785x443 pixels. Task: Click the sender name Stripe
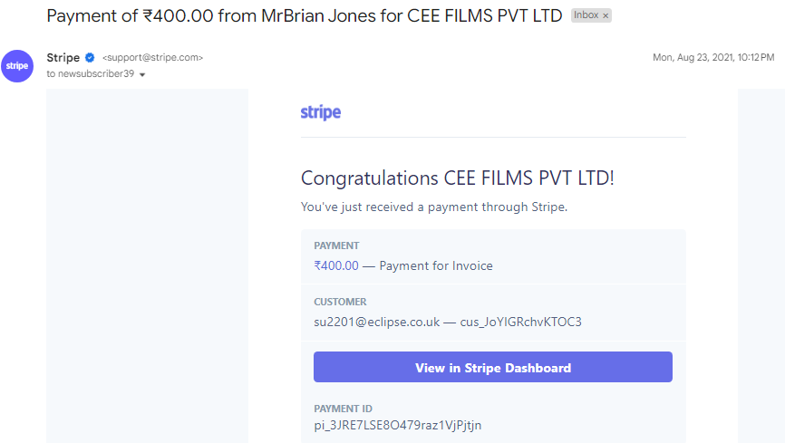coord(63,58)
